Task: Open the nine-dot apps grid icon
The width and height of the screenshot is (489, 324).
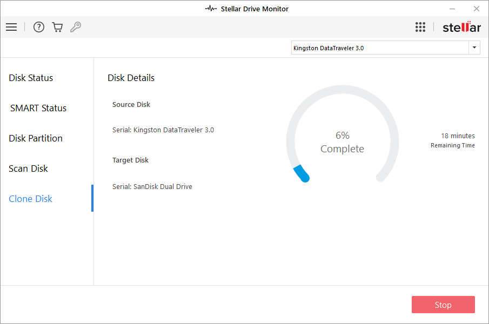Action: pyautogui.click(x=420, y=27)
